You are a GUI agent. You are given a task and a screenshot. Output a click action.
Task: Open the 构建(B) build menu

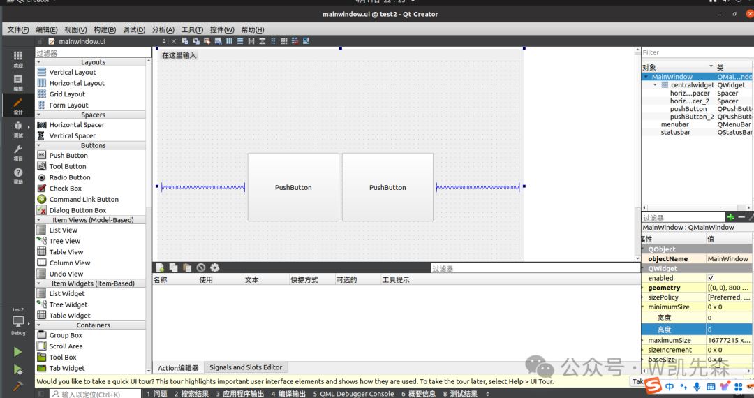105,29
